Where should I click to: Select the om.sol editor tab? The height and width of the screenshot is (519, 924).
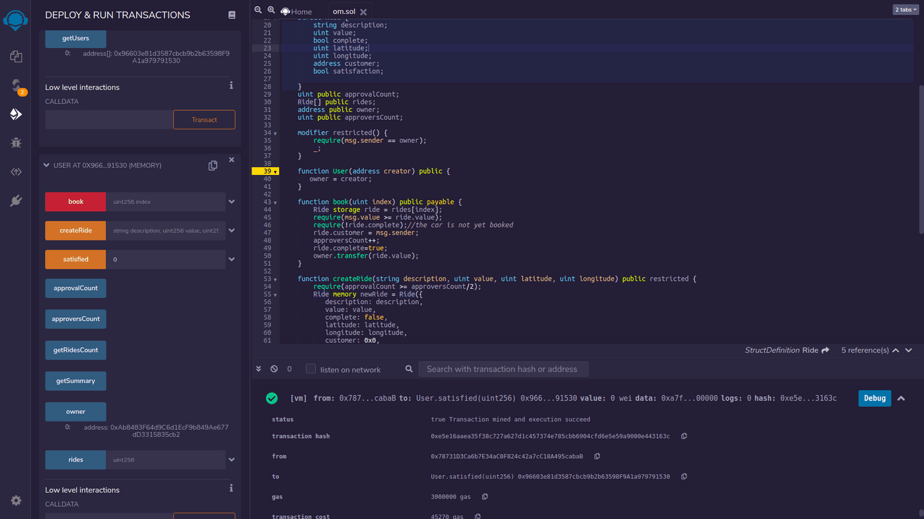click(x=344, y=12)
